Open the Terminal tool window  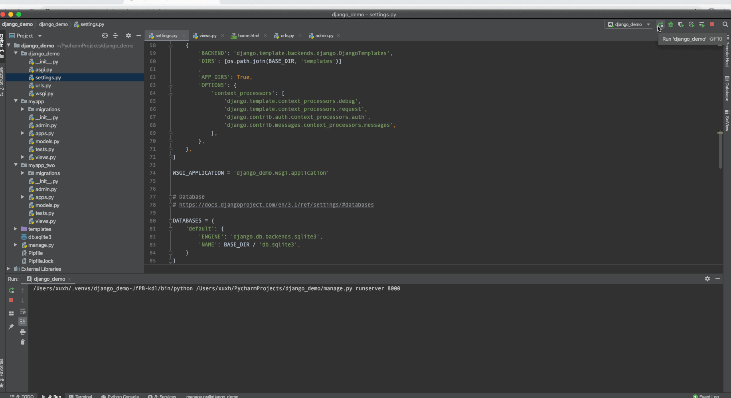click(80, 396)
